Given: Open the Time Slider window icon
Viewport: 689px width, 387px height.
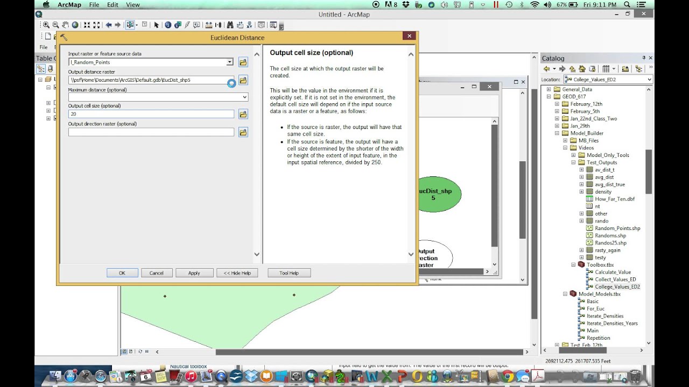Looking at the screenshot, I should click(262, 25).
